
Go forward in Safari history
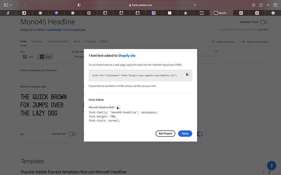(24, 5)
